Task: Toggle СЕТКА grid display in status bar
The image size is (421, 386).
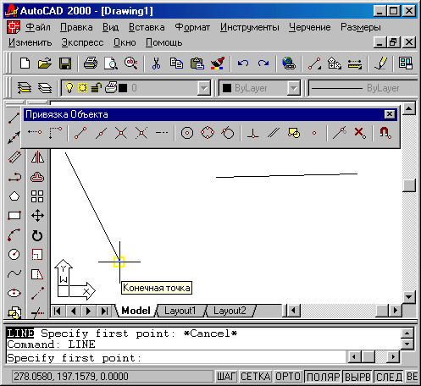Action: pos(256,377)
